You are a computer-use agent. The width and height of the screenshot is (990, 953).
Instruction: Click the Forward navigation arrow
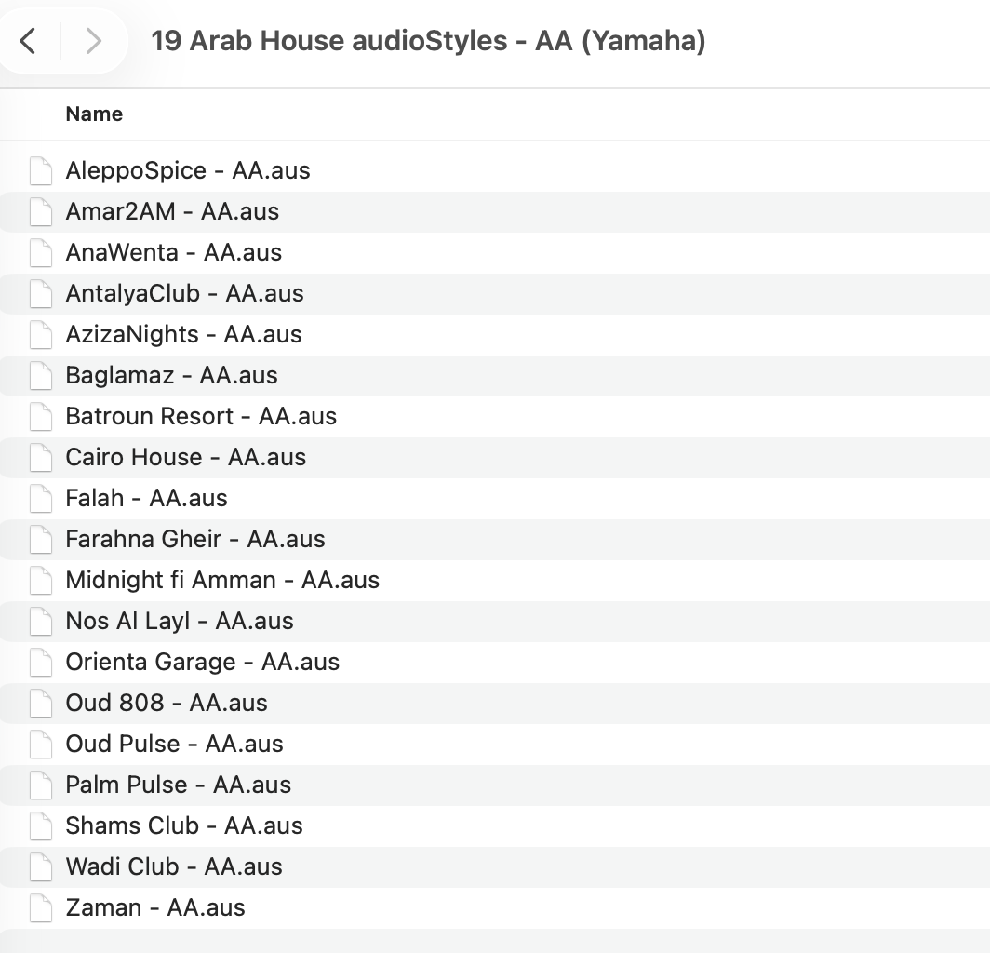coord(93,41)
